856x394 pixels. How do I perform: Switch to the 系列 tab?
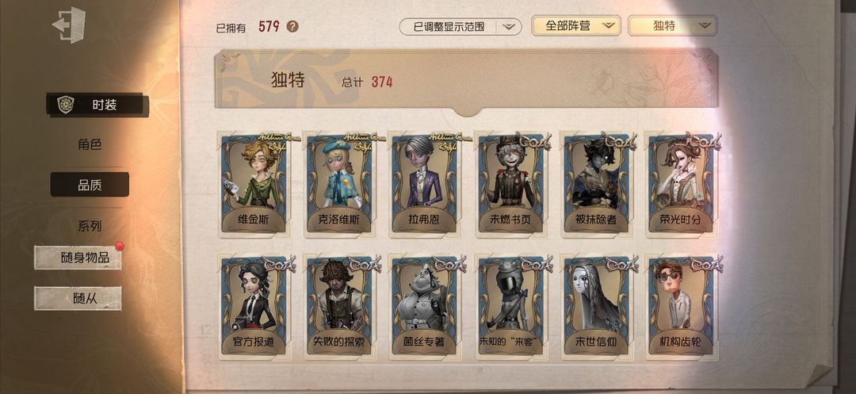pos(90,226)
